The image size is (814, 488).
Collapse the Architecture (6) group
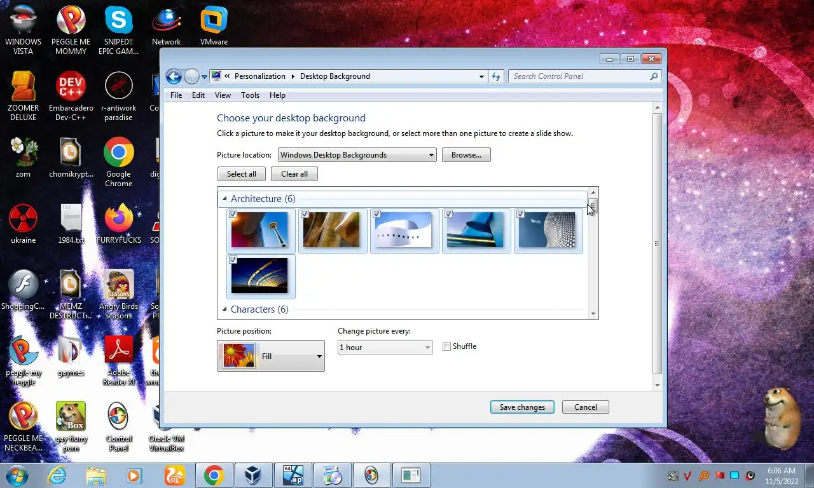click(x=224, y=199)
